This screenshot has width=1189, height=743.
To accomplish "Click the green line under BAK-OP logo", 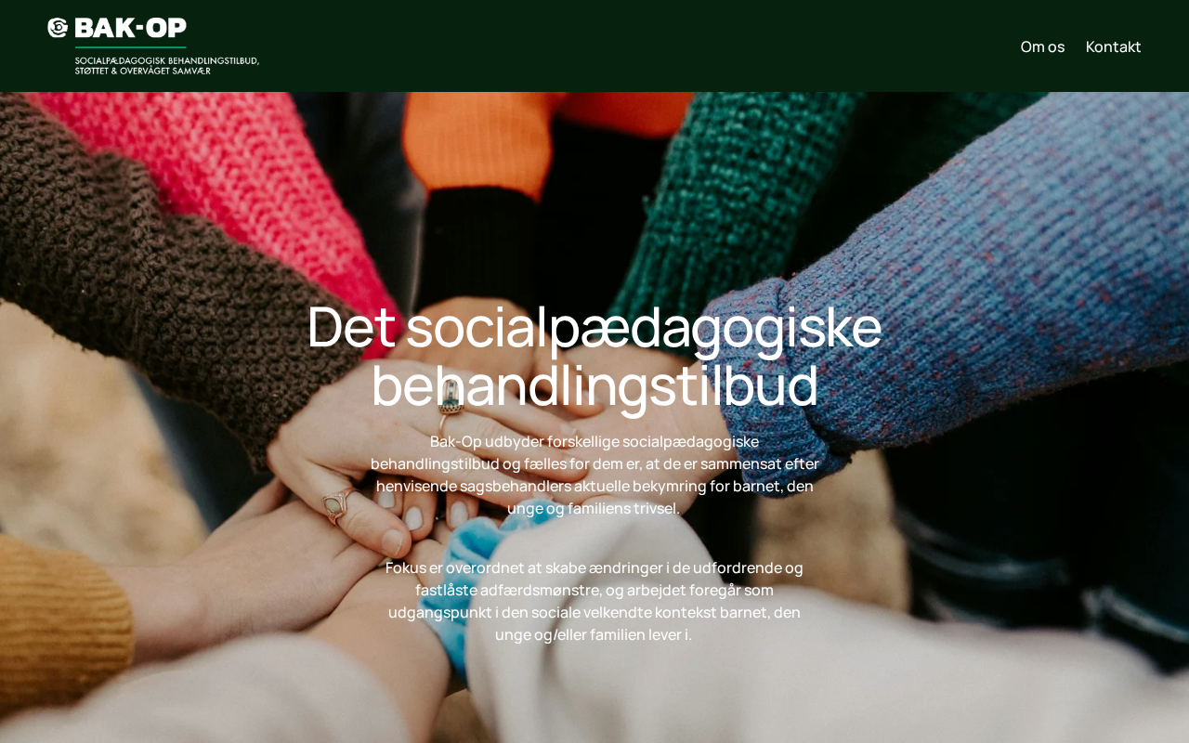I will pyautogui.click(x=130, y=46).
